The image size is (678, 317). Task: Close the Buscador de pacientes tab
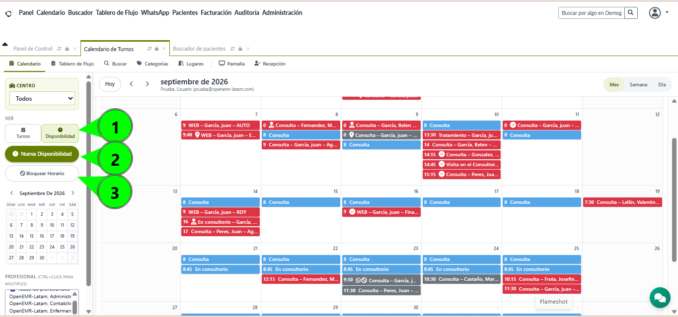[x=248, y=49]
